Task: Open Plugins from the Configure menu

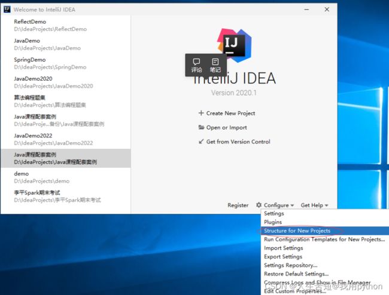Action: (x=325, y=222)
